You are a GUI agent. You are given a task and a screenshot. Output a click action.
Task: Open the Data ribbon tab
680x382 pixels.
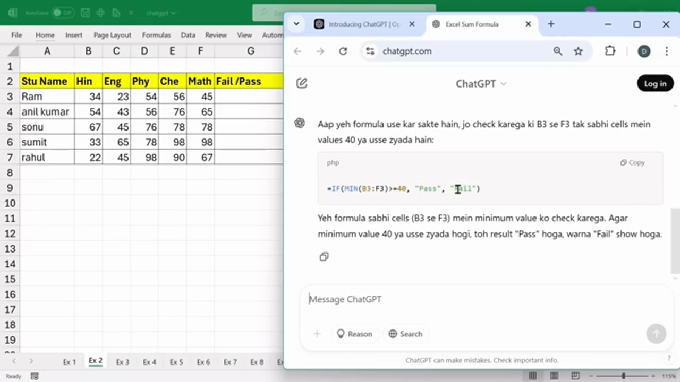pos(188,35)
